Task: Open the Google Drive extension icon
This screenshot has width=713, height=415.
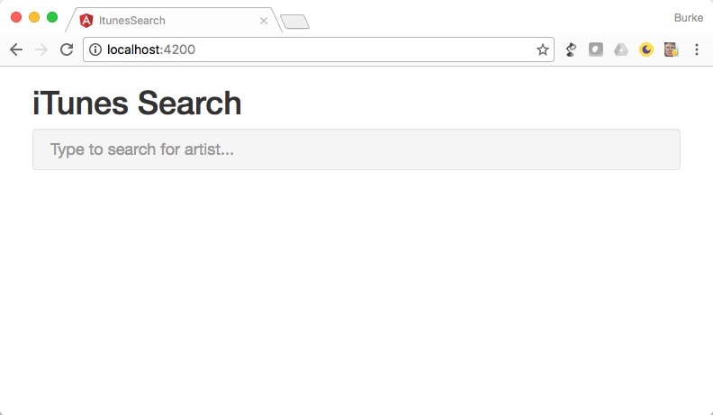Action: click(x=620, y=50)
